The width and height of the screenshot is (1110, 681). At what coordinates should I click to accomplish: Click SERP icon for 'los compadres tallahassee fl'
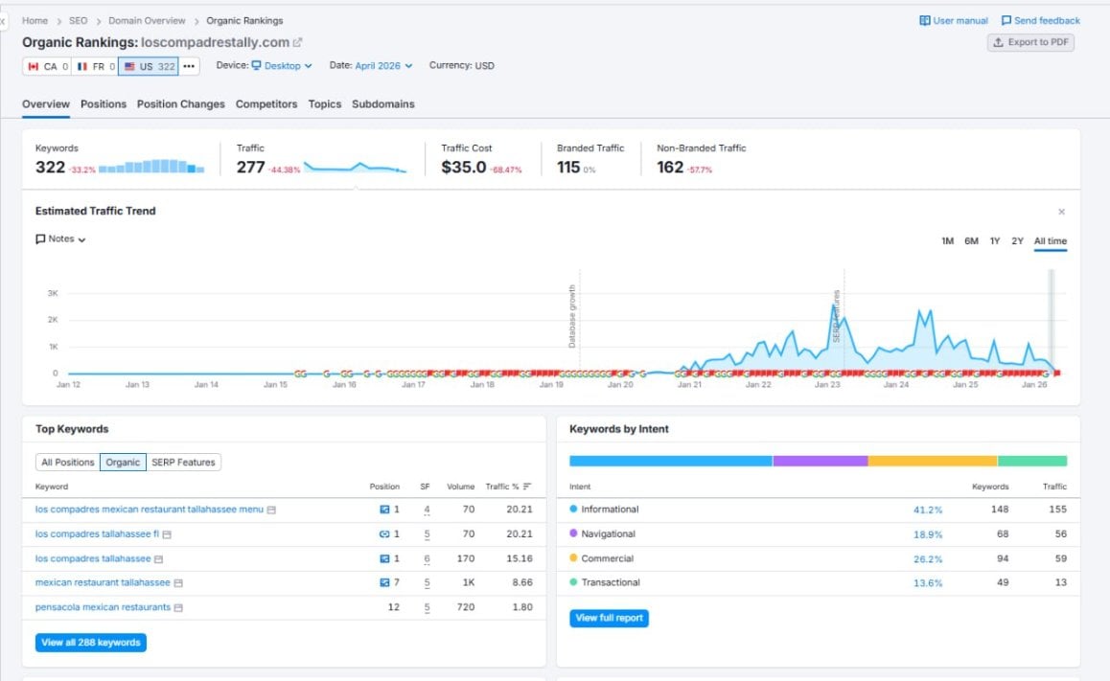click(167, 534)
